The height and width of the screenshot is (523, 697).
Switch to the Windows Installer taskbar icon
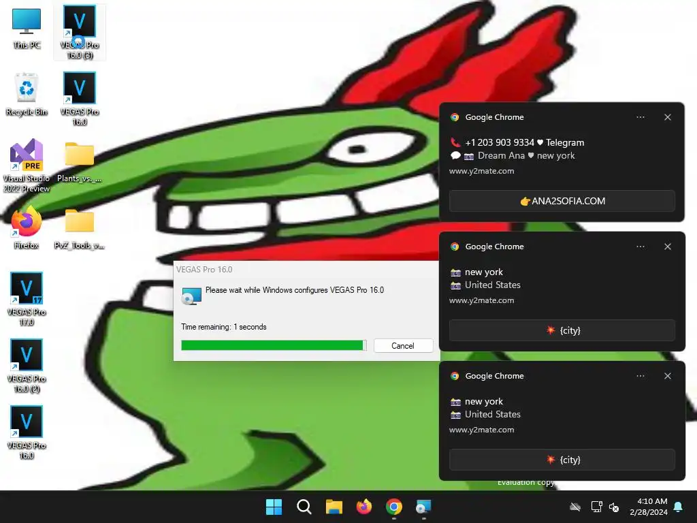(423, 507)
